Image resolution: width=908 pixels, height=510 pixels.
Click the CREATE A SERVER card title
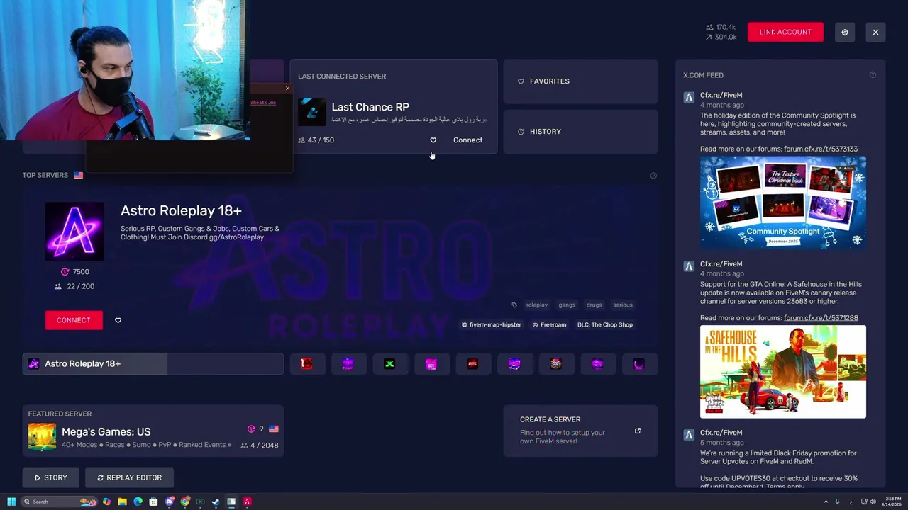pos(550,419)
